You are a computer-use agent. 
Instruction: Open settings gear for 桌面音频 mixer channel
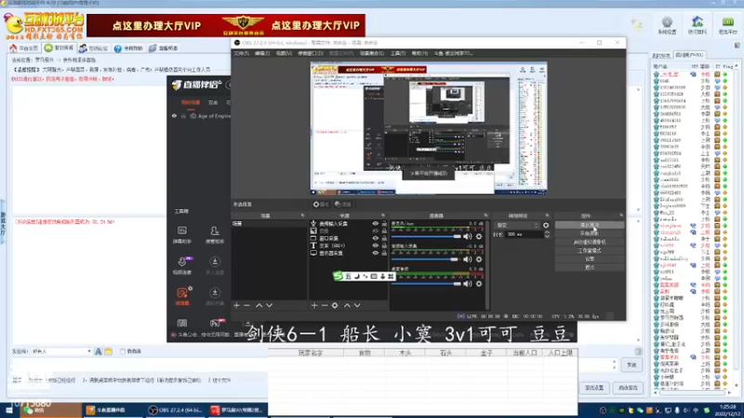tap(479, 283)
